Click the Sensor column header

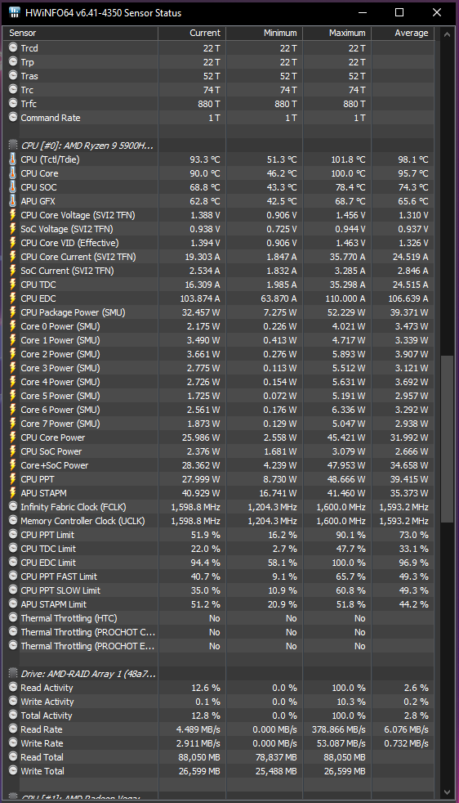[80, 33]
